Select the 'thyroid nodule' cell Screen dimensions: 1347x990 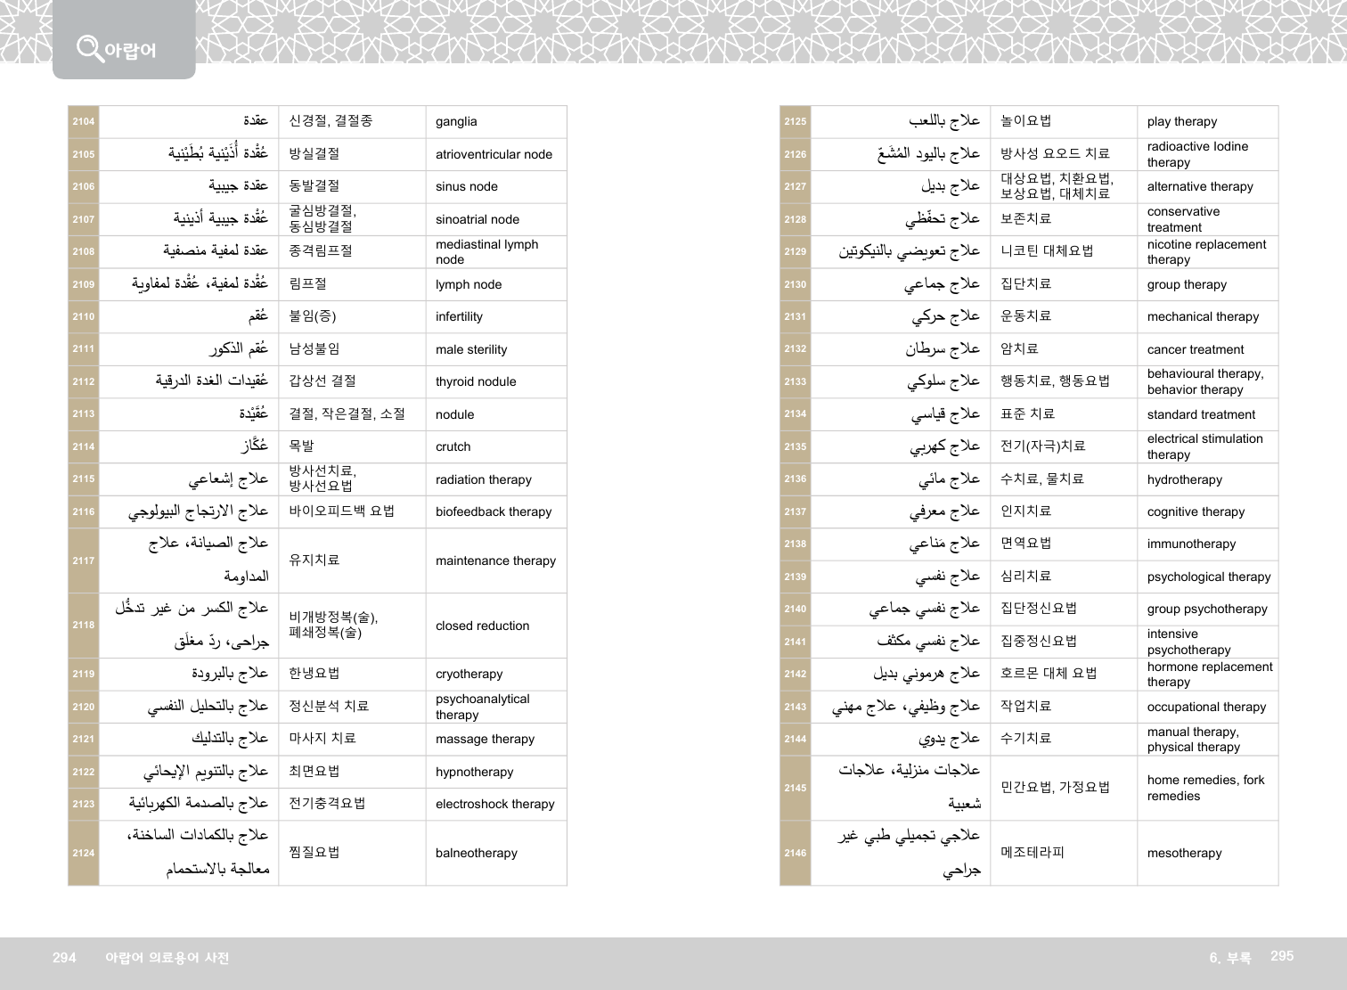click(x=476, y=381)
